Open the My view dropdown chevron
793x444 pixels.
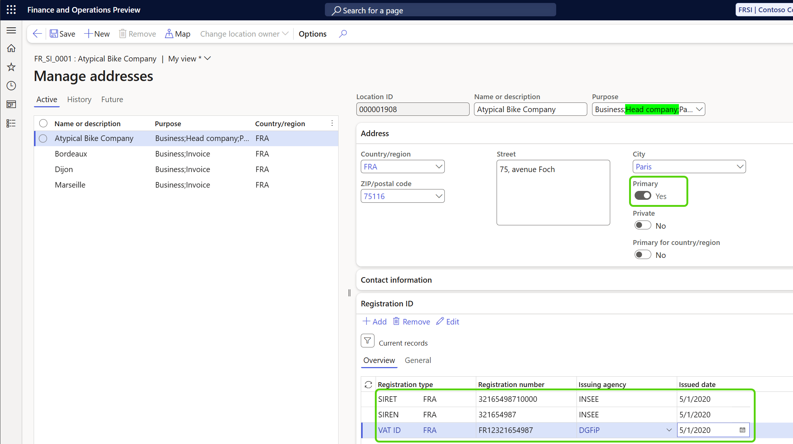[x=208, y=58]
